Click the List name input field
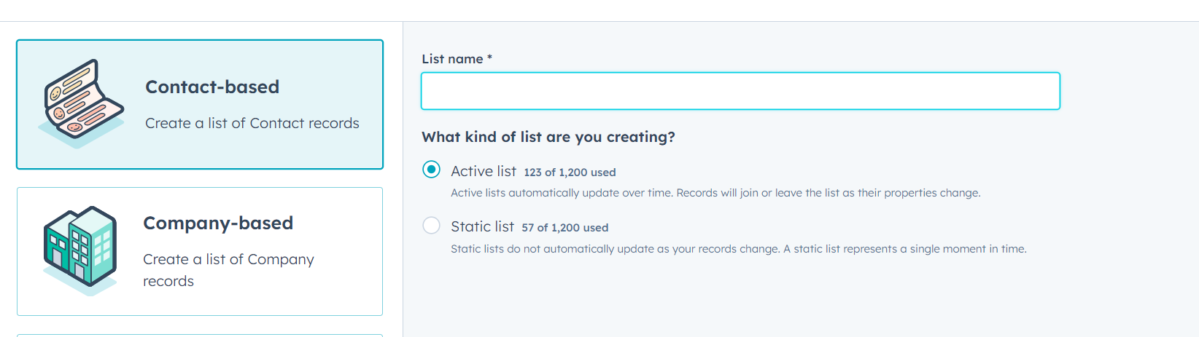This screenshot has width=1199, height=337. click(740, 91)
